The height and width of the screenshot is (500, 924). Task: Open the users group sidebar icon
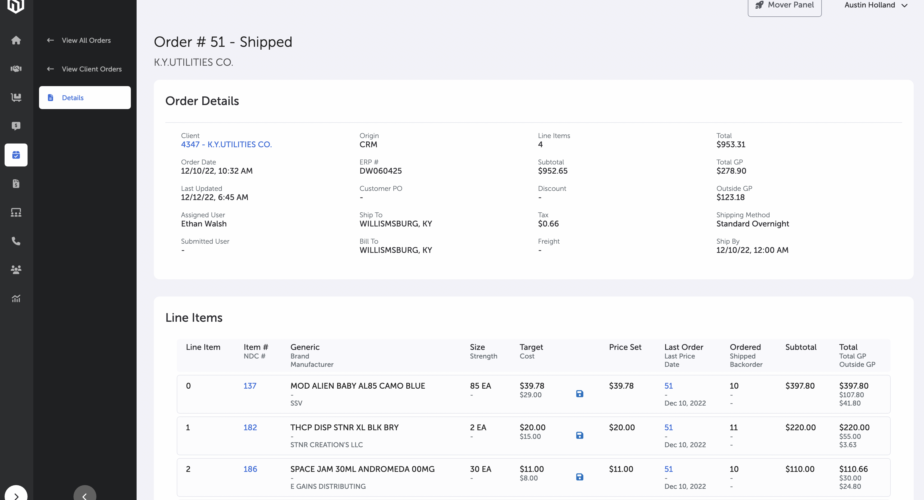16,270
